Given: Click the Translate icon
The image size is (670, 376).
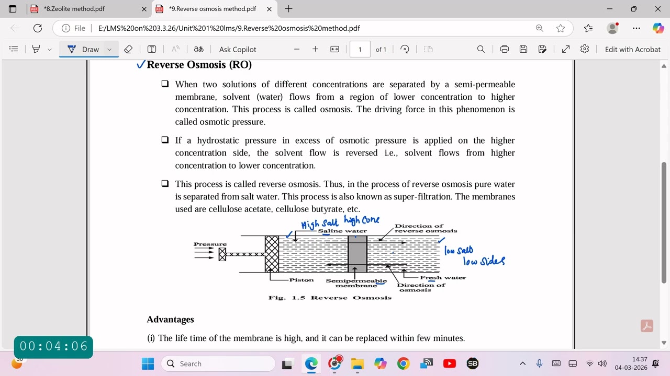Looking at the screenshot, I should coord(198,49).
